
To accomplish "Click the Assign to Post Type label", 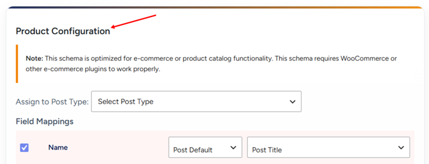I will tap(52, 102).
